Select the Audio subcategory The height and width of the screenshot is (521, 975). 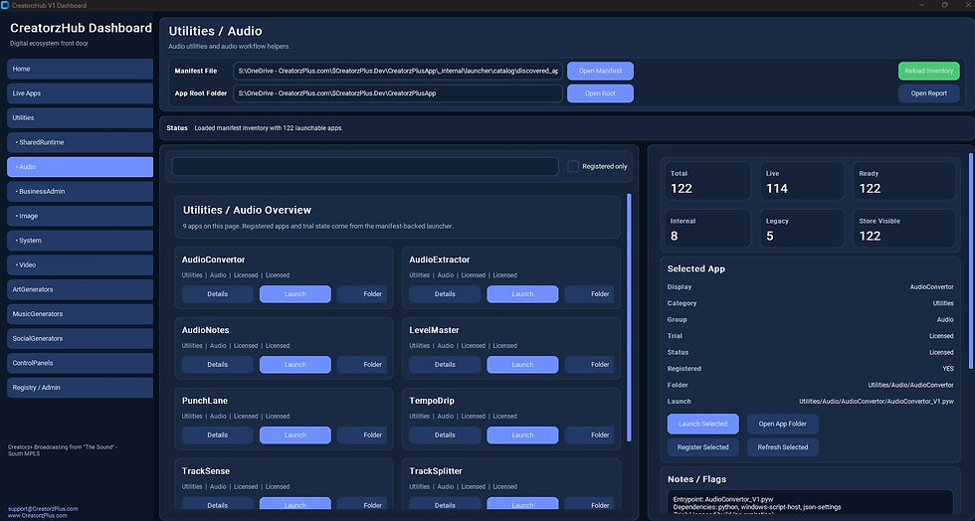(x=81, y=167)
